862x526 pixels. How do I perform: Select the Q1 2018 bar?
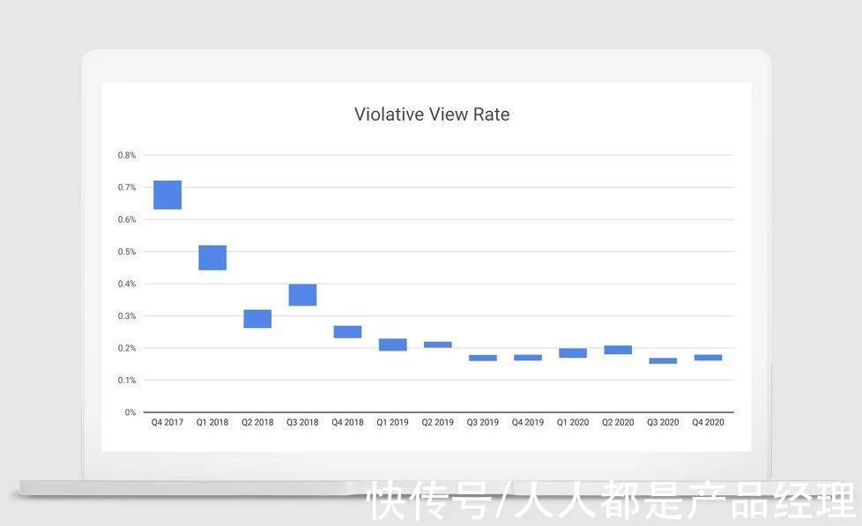212,258
